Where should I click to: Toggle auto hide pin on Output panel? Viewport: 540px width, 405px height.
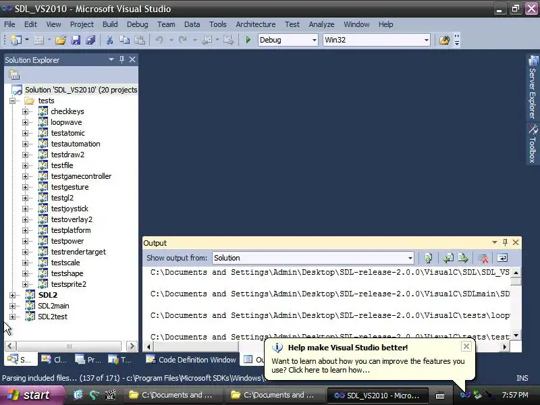[x=505, y=242]
